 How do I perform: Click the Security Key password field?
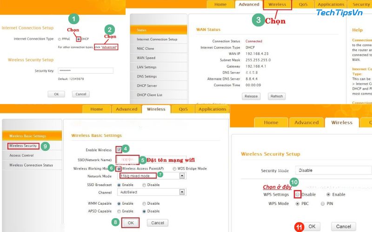click(x=86, y=71)
